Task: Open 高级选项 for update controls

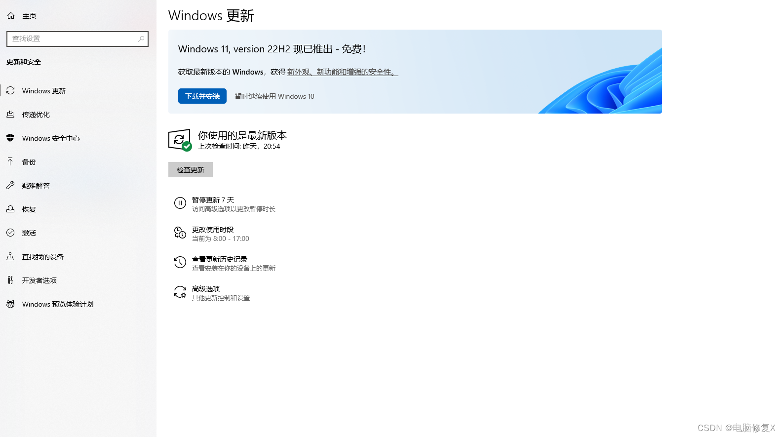Action: (x=206, y=289)
